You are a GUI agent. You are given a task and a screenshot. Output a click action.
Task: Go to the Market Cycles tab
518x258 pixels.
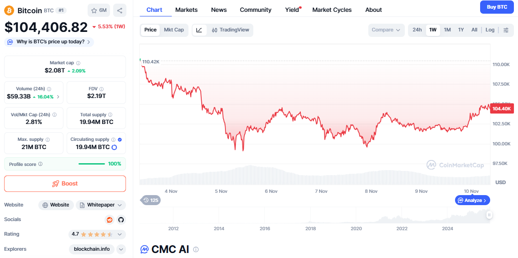pos(332,10)
